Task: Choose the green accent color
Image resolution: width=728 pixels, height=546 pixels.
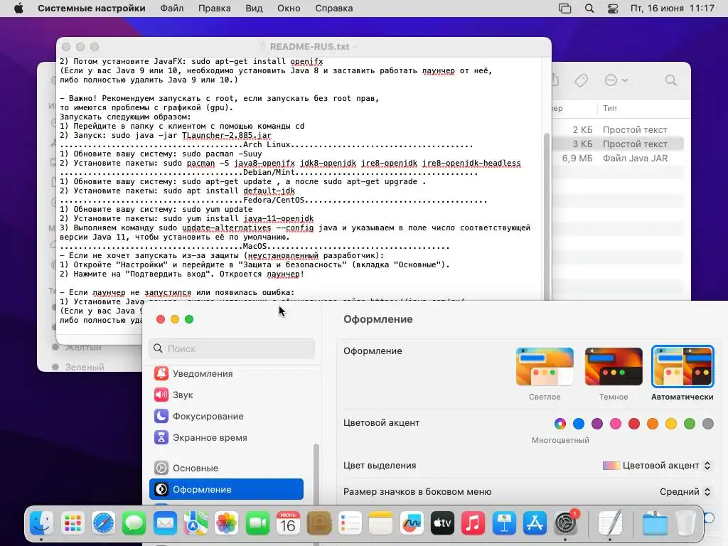Action: point(690,424)
